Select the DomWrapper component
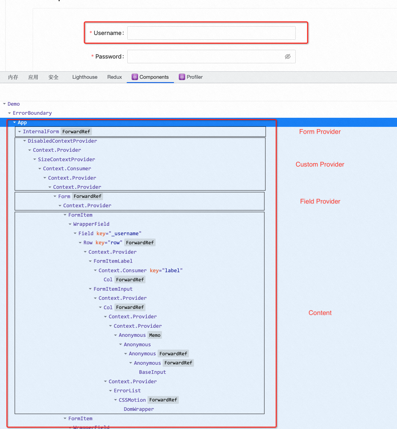The height and width of the screenshot is (429, 397). 139,409
